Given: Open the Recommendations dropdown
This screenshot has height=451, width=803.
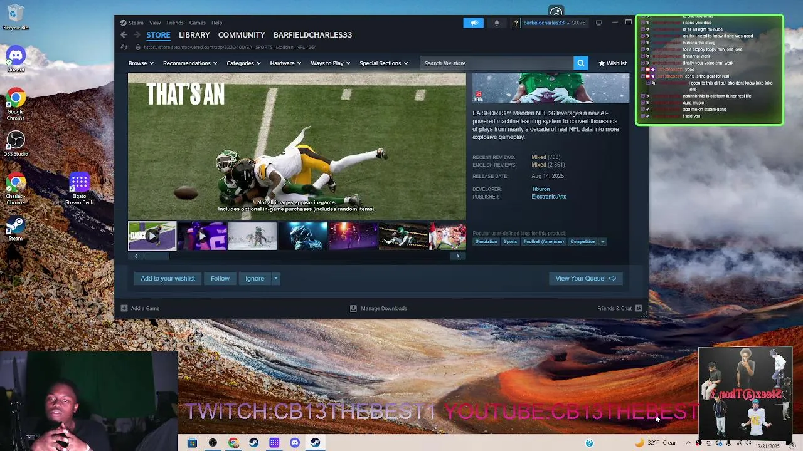Looking at the screenshot, I should coord(190,63).
